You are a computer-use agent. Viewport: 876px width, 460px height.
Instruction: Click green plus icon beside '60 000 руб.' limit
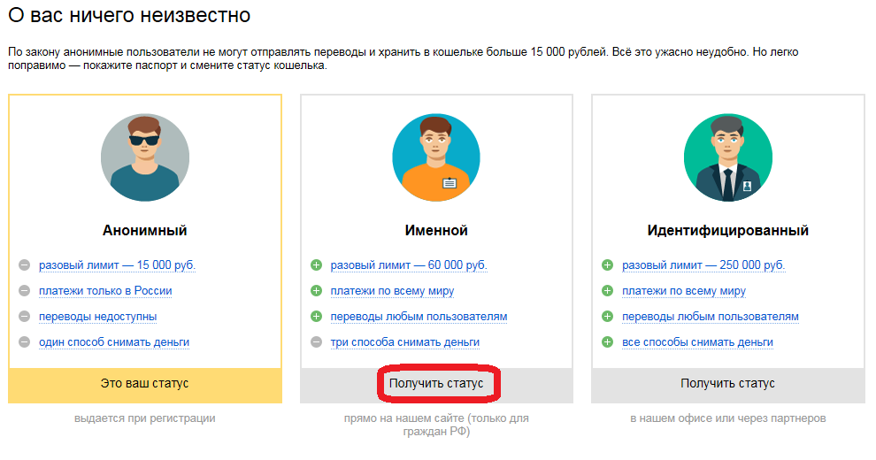tap(316, 265)
